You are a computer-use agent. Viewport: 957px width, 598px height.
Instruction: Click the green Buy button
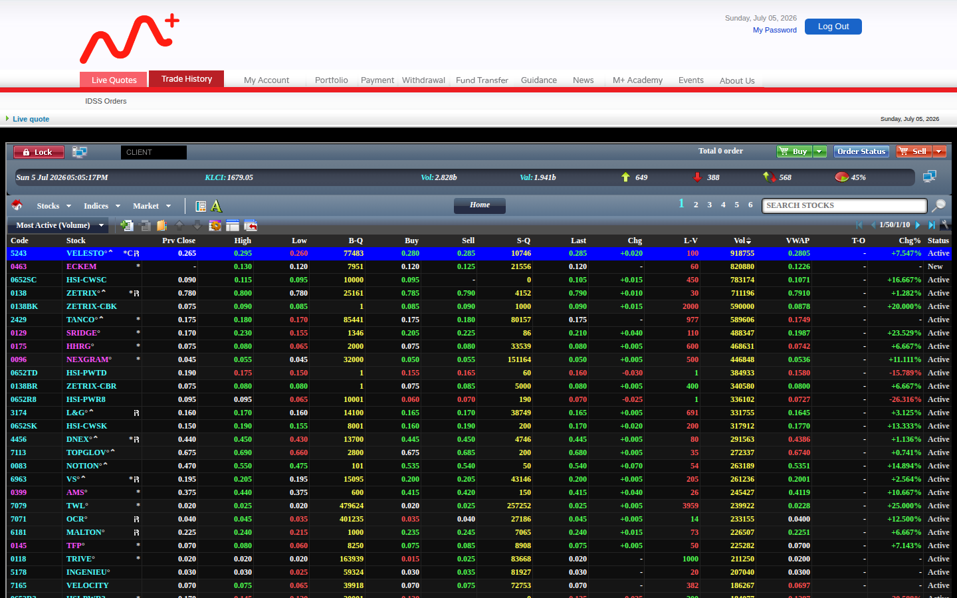click(x=795, y=151)
